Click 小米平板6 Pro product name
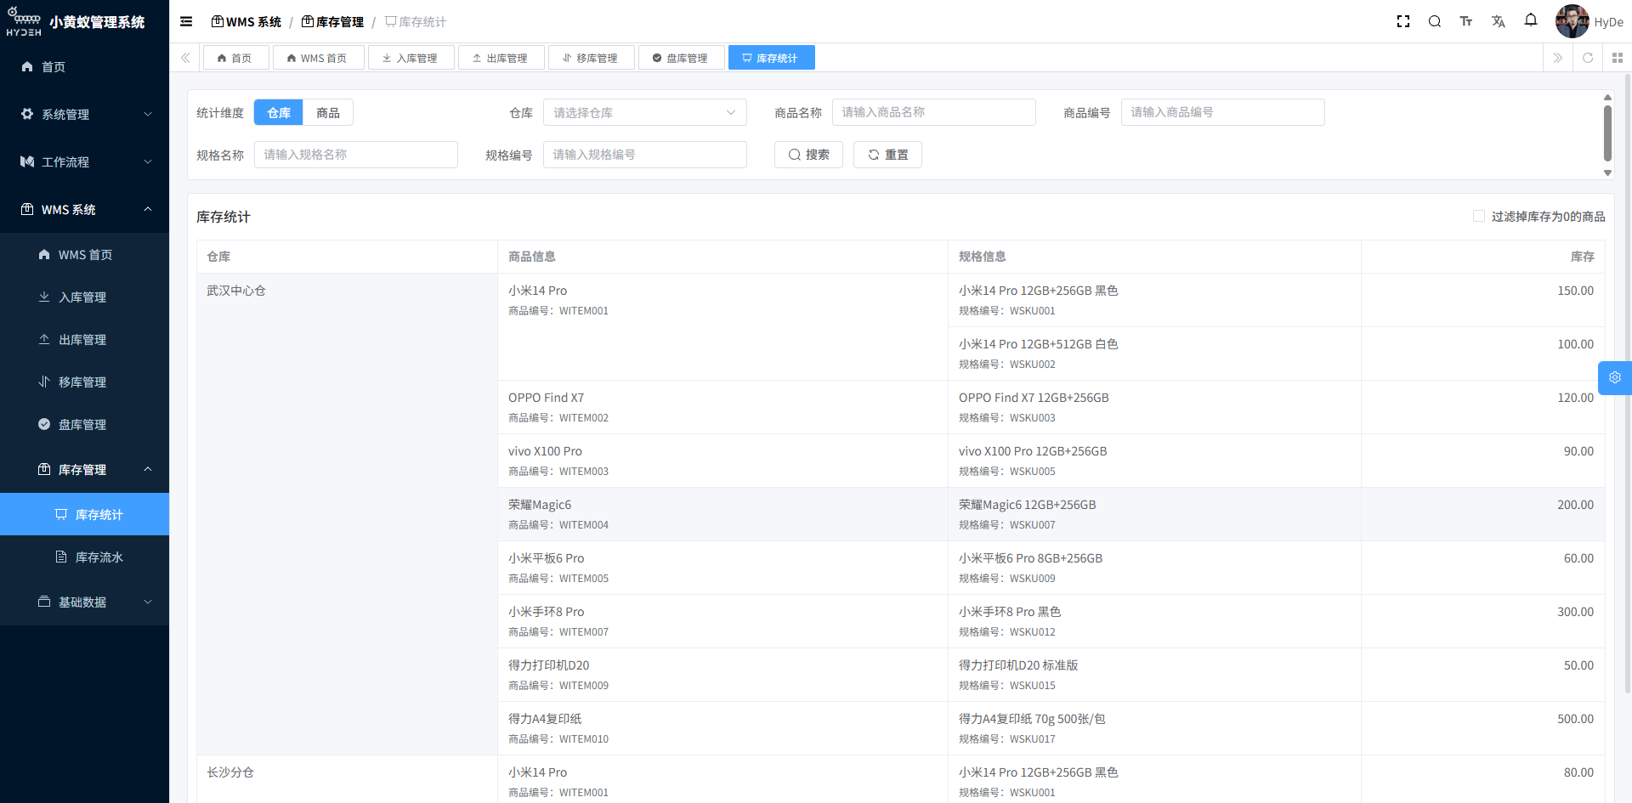 pyautogui.click(x=546, y=558)
